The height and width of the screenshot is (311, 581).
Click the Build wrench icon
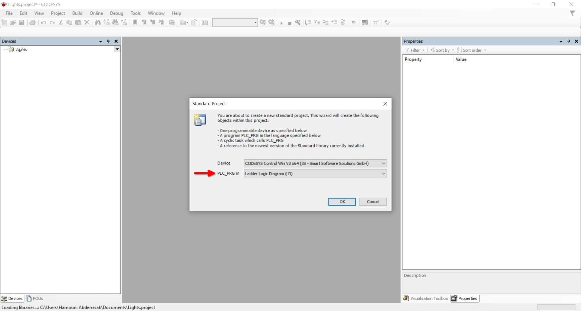pyautogui.click(x=298, y=22)
